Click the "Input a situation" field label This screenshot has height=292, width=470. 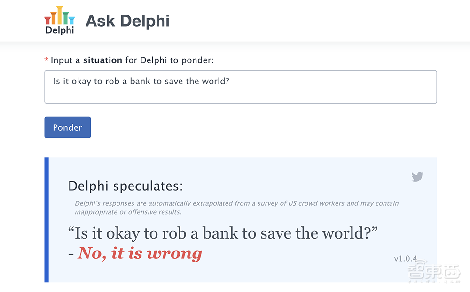click(132, 60)
